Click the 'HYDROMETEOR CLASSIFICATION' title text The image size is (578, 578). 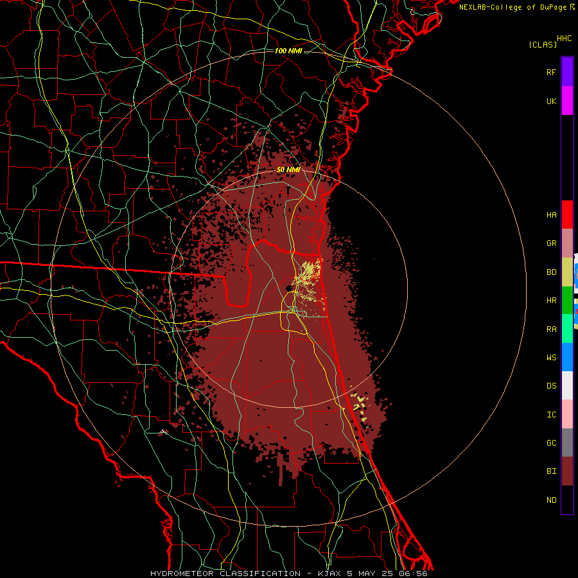pos(225,574)
